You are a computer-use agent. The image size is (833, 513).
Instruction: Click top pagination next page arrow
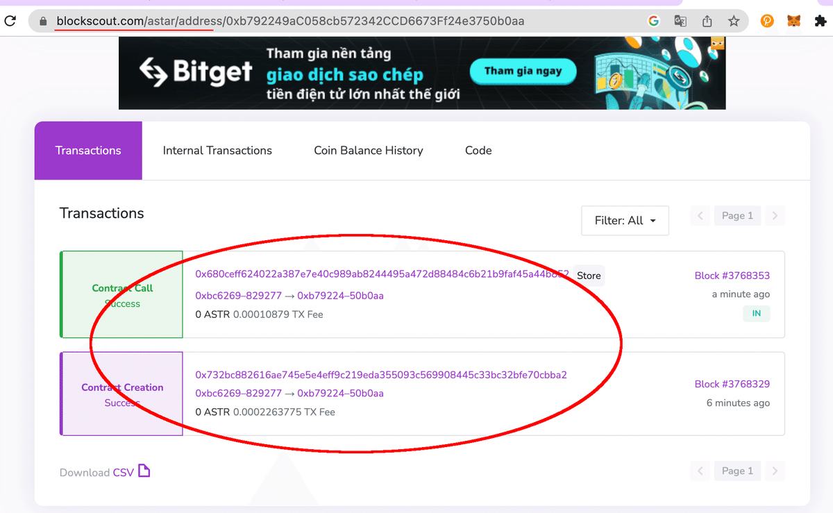tap(775, 216)
